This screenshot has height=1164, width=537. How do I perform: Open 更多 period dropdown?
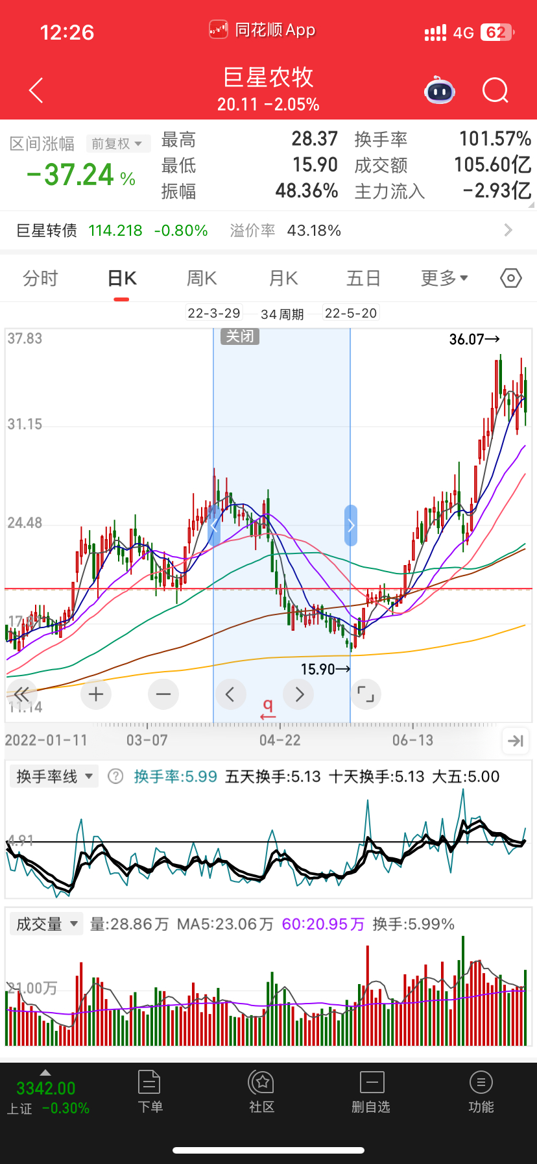(x=444, y=279)
